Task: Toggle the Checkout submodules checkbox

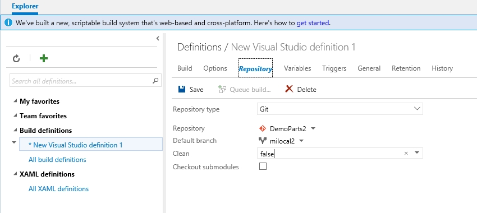Action: point(263,166)
